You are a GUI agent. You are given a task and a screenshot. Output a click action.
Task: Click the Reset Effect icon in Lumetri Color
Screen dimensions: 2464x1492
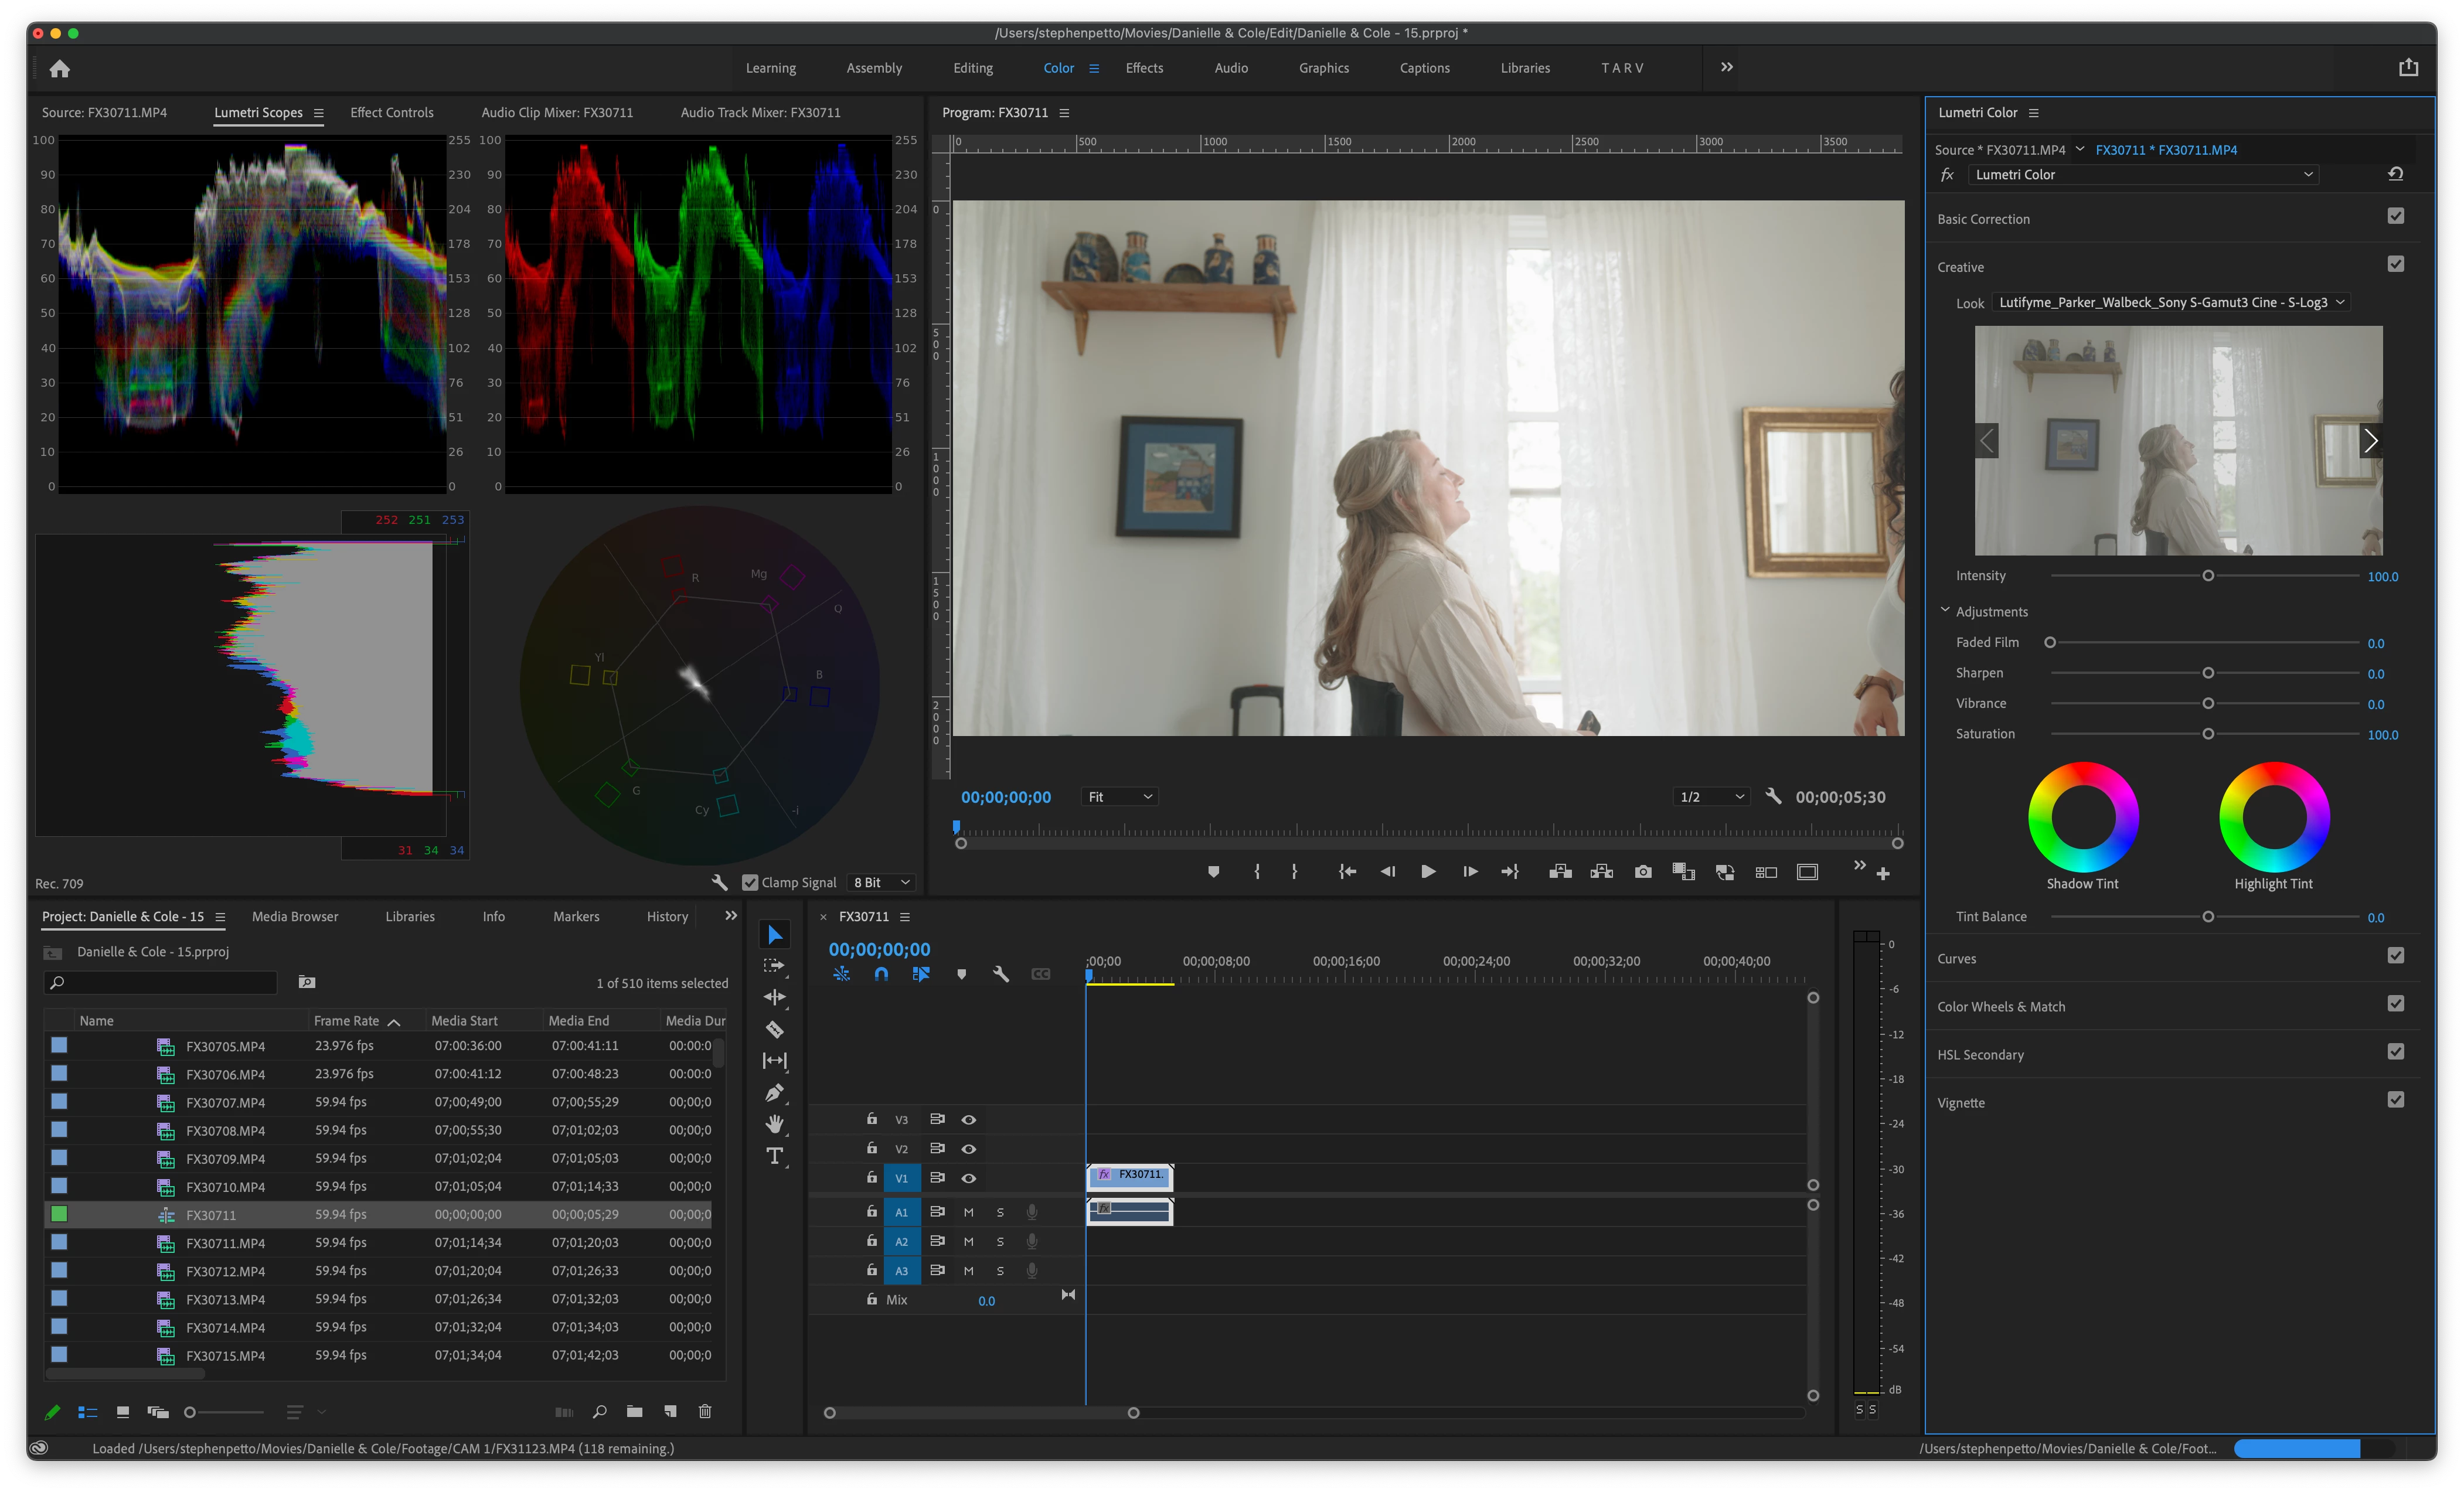pos(2395,174)
